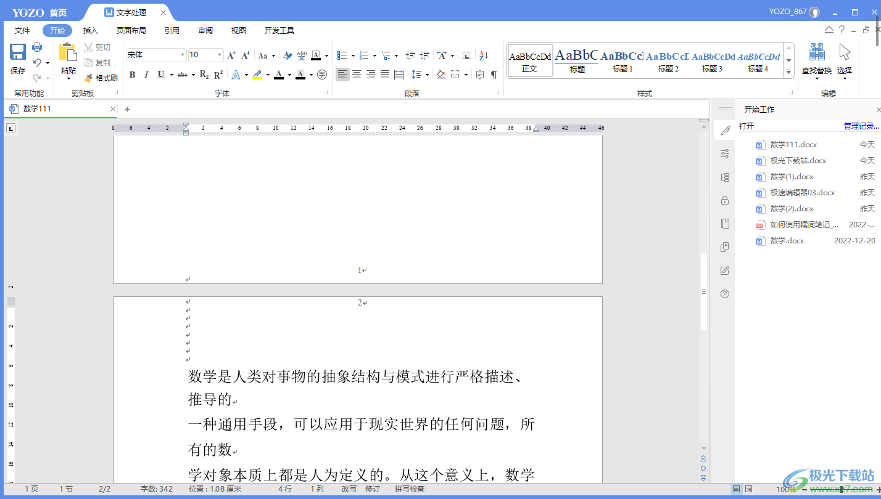Open the line spacing dropdown arrow
881x499 pixels.
(428, 75)
